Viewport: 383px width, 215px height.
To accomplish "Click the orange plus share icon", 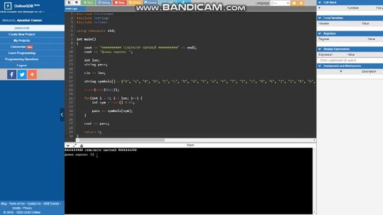I will click(x=32, y=74).
